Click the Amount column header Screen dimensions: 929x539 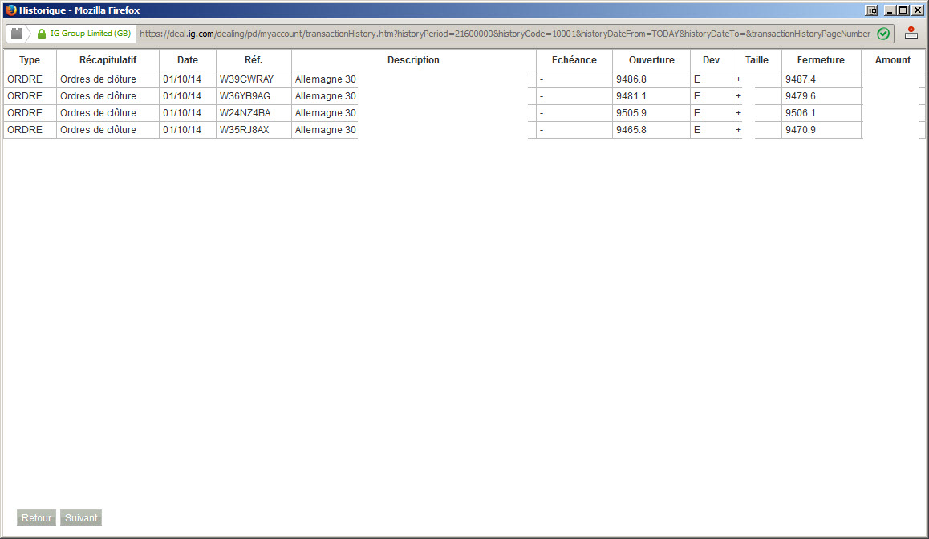tap(892, 60)
